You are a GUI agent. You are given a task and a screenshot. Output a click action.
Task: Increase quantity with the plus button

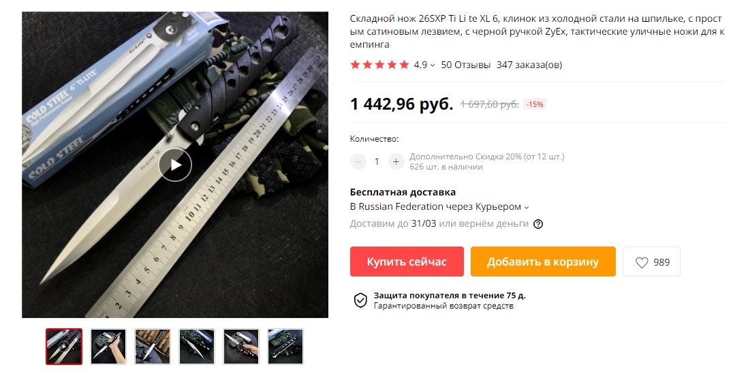pyautogui.click(x=396, y=161)
